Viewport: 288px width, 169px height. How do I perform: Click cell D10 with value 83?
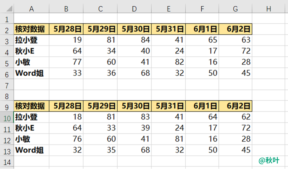click(134, 117)
